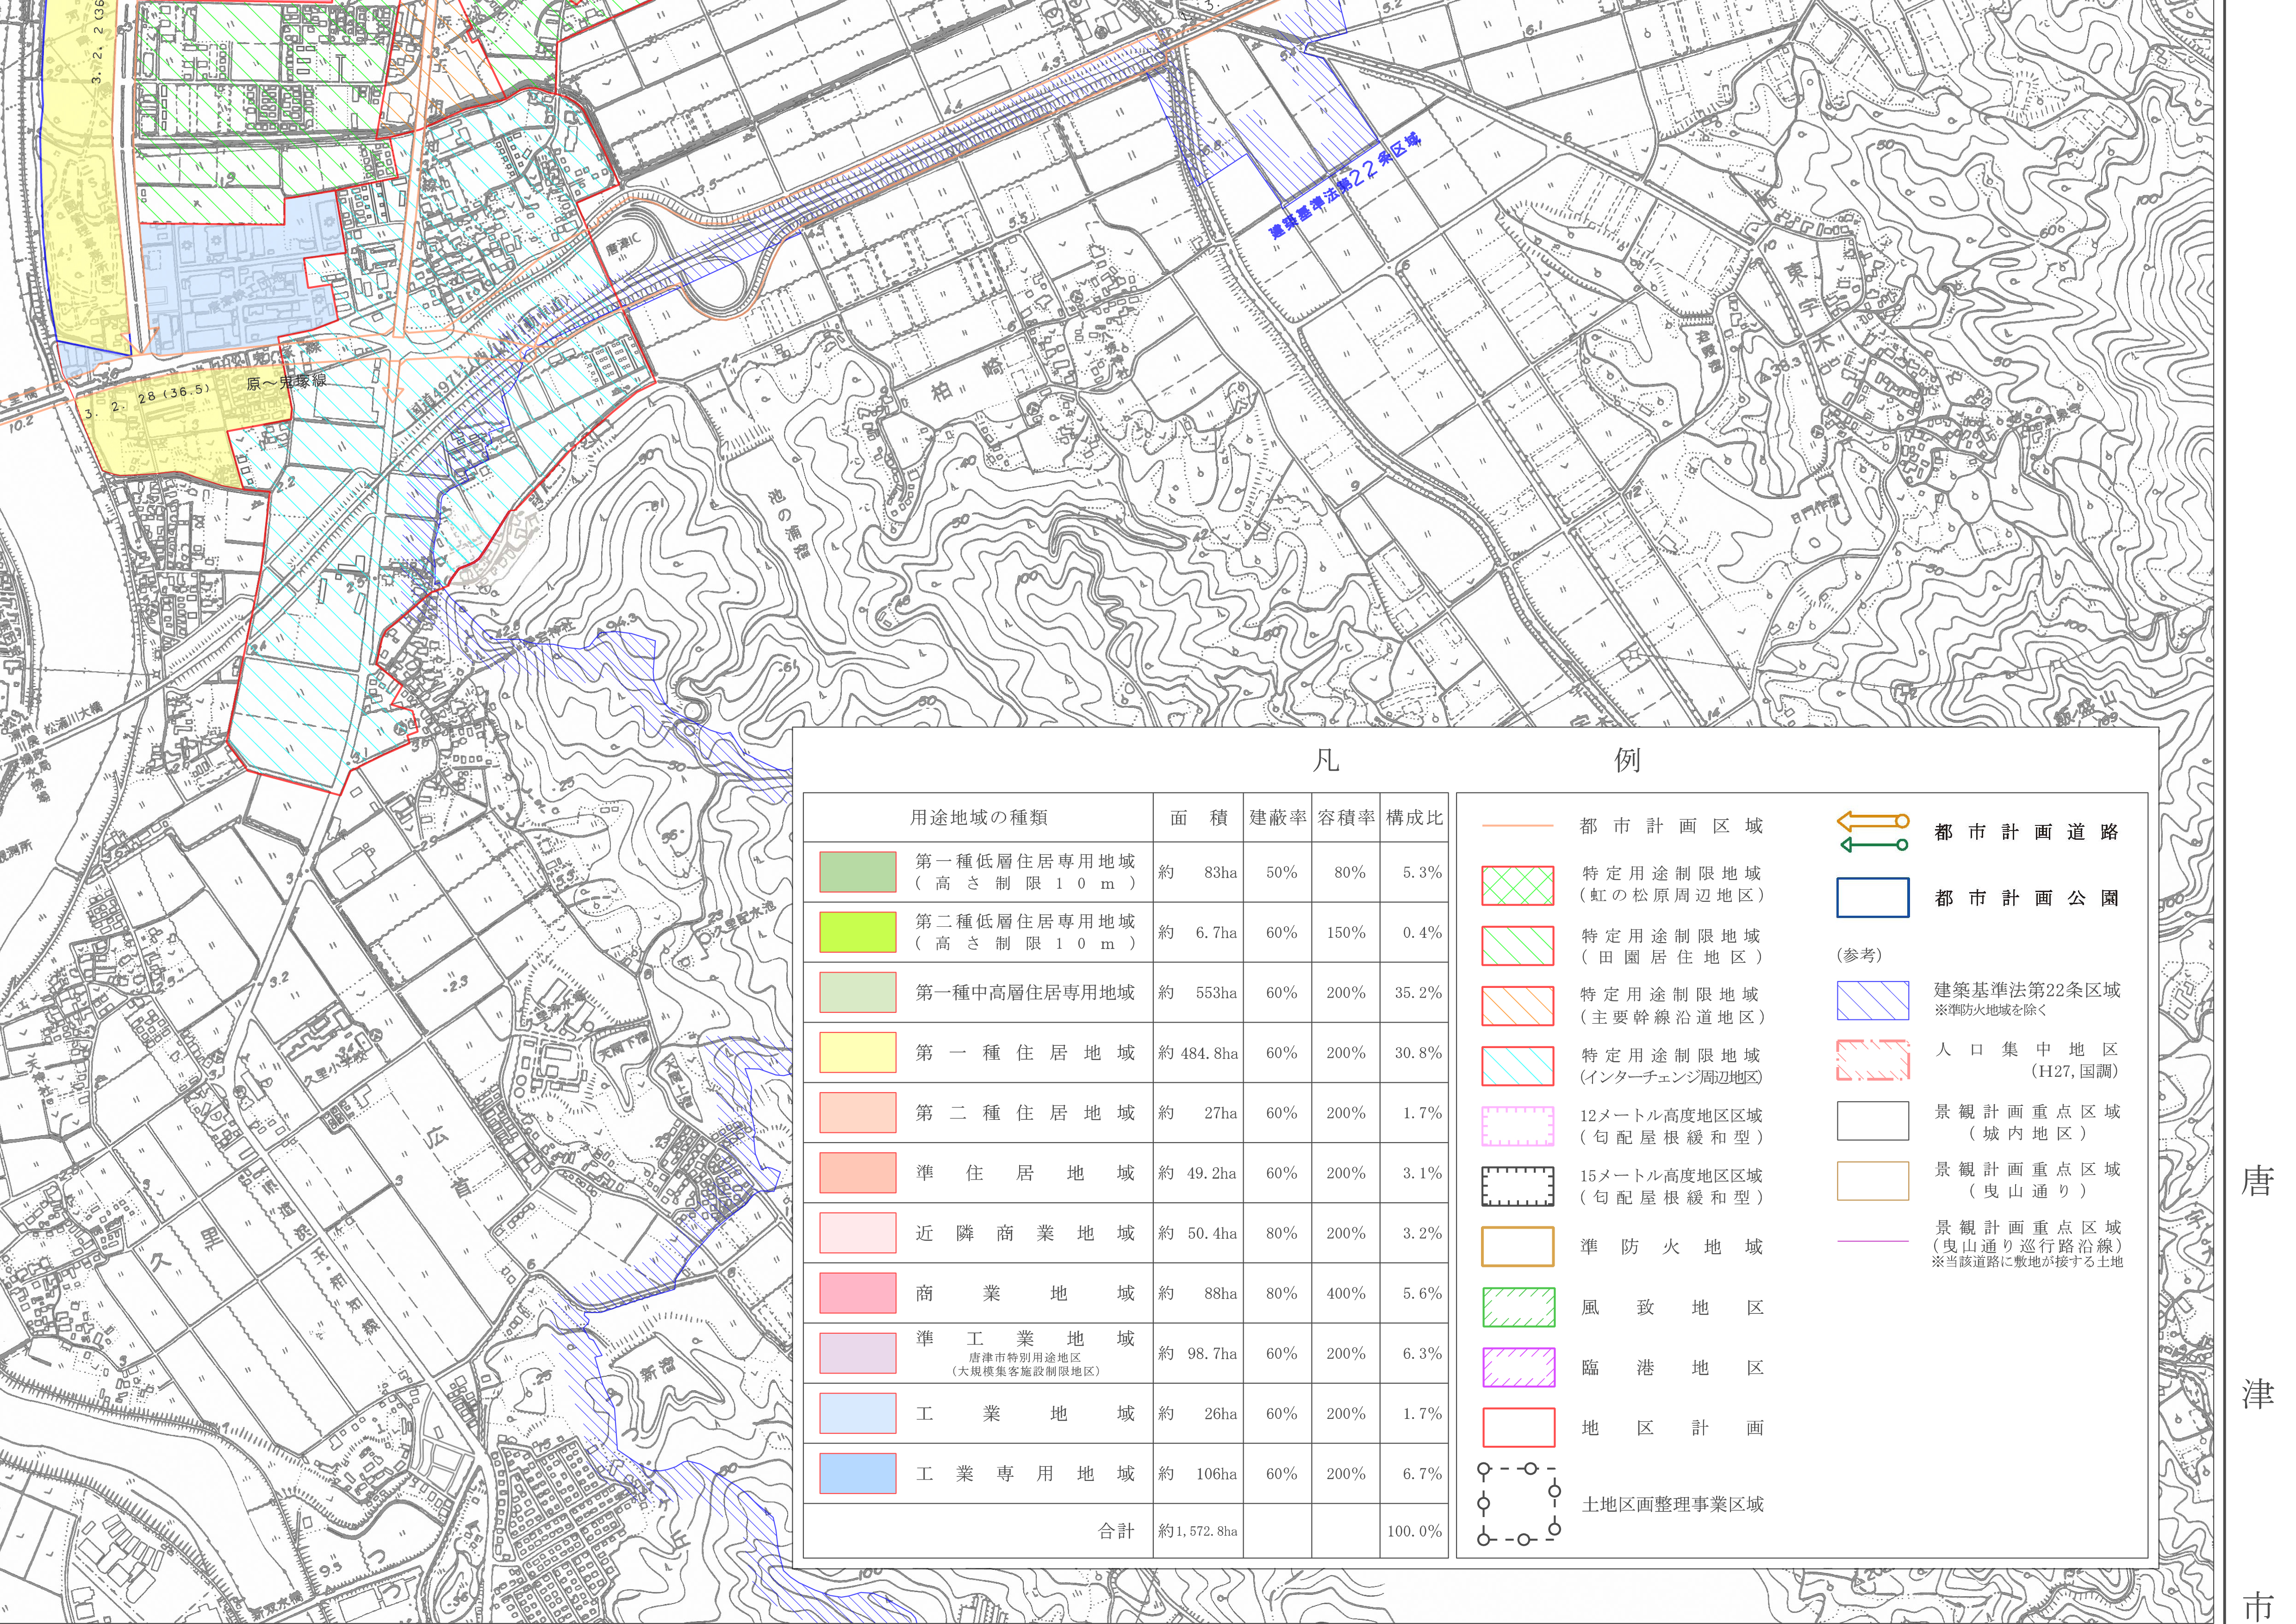Screen dimensions: 2296x1624
Task: Click the red hatched 人口集中地区 legend symbol
Action: tap(1872, 1060)
